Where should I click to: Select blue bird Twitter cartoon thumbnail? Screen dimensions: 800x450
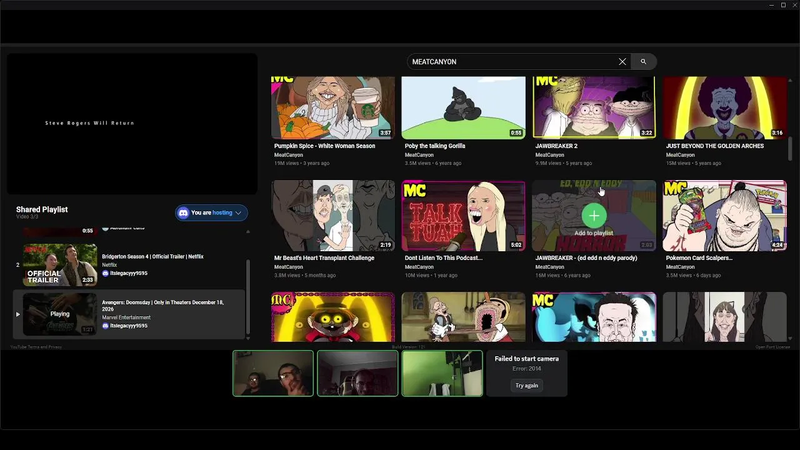click(x=594, y=317)
